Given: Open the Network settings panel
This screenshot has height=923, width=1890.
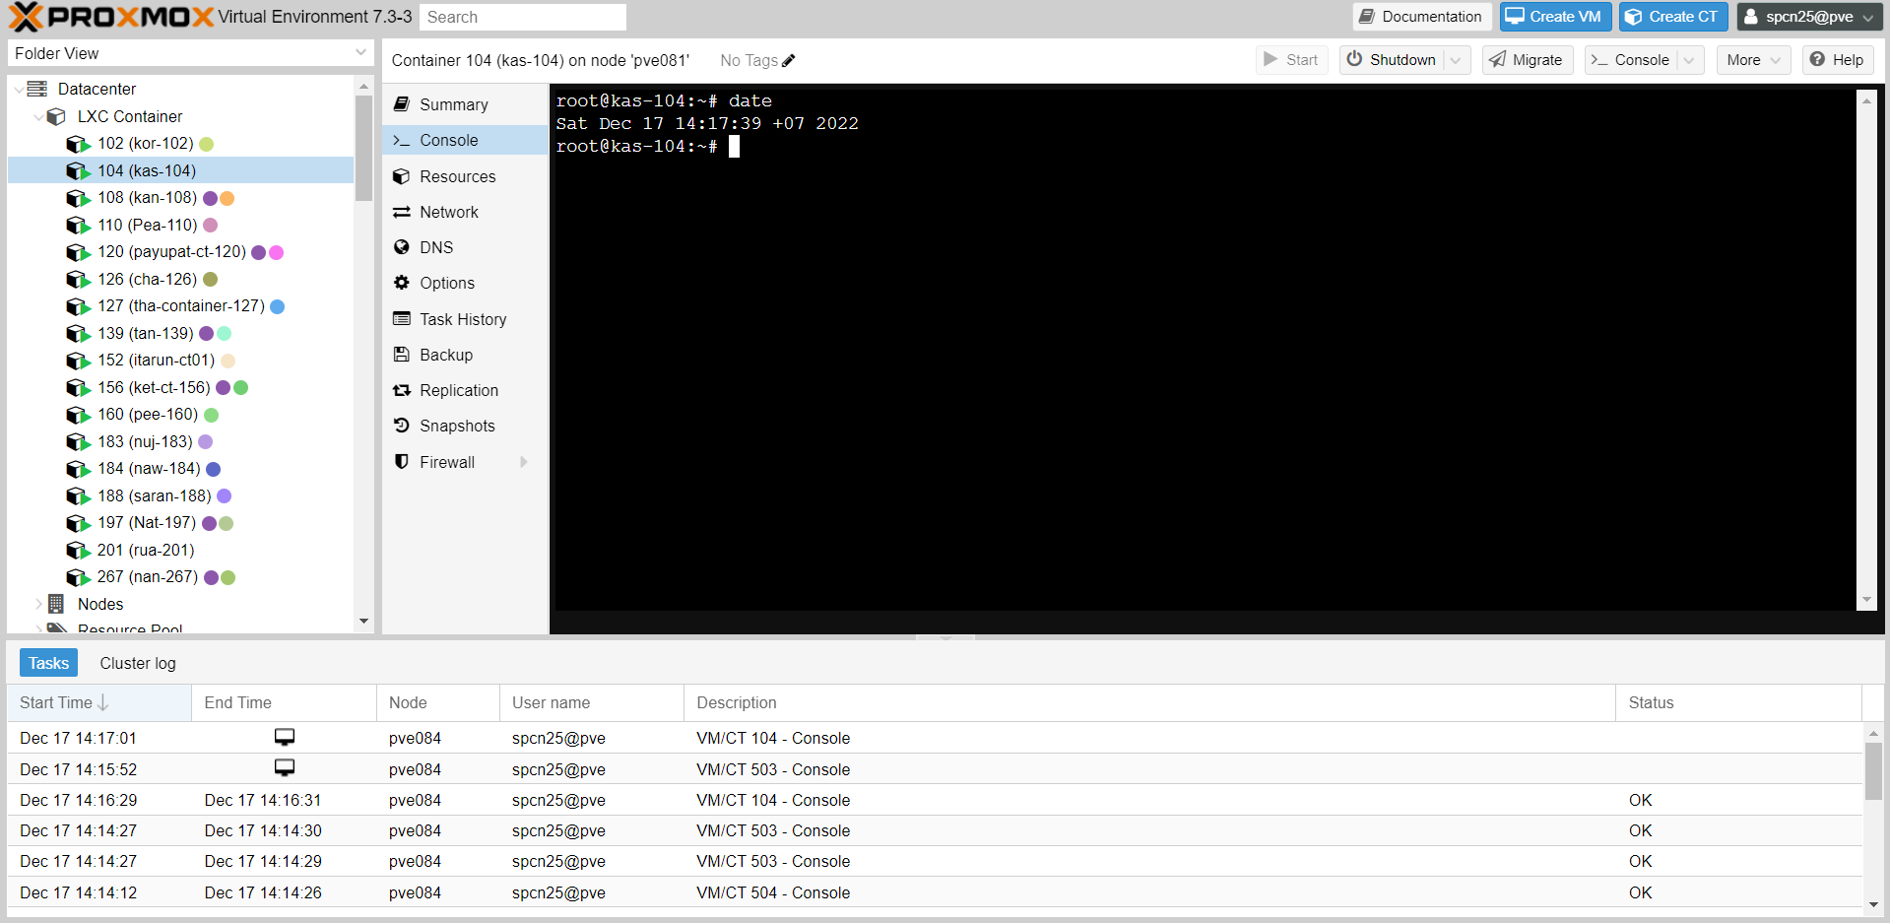Looking at the screenshot, I should point(448,212).
